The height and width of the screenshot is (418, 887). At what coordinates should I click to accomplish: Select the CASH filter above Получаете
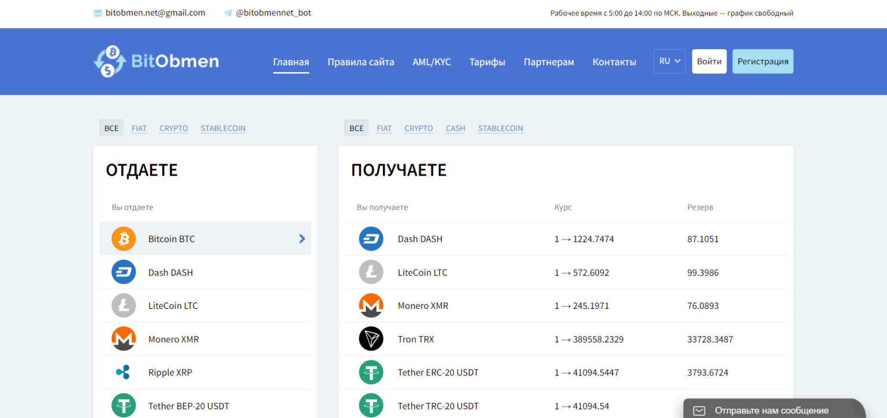pos(456,128)
